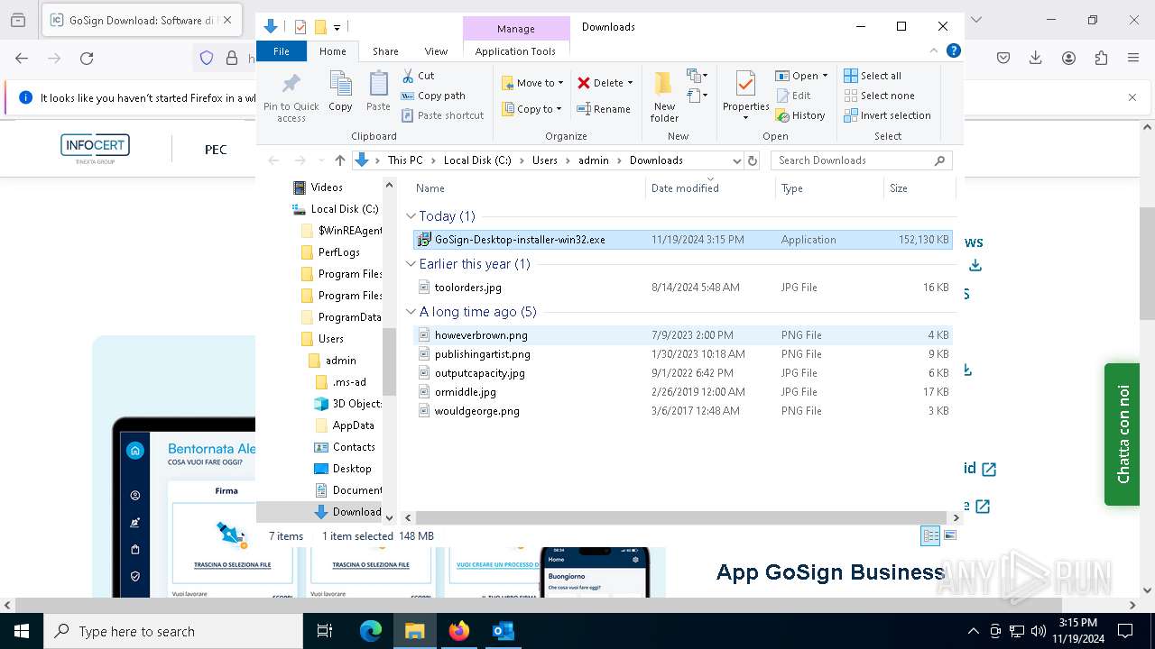The image size is (1155, 649).
Task: Select all items in folder
Action: pyautogui.click(x=873, y=76)
